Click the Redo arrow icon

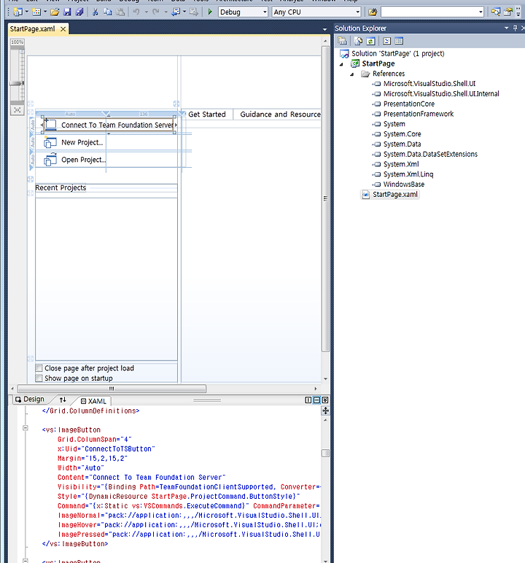(x=156, y=12)
